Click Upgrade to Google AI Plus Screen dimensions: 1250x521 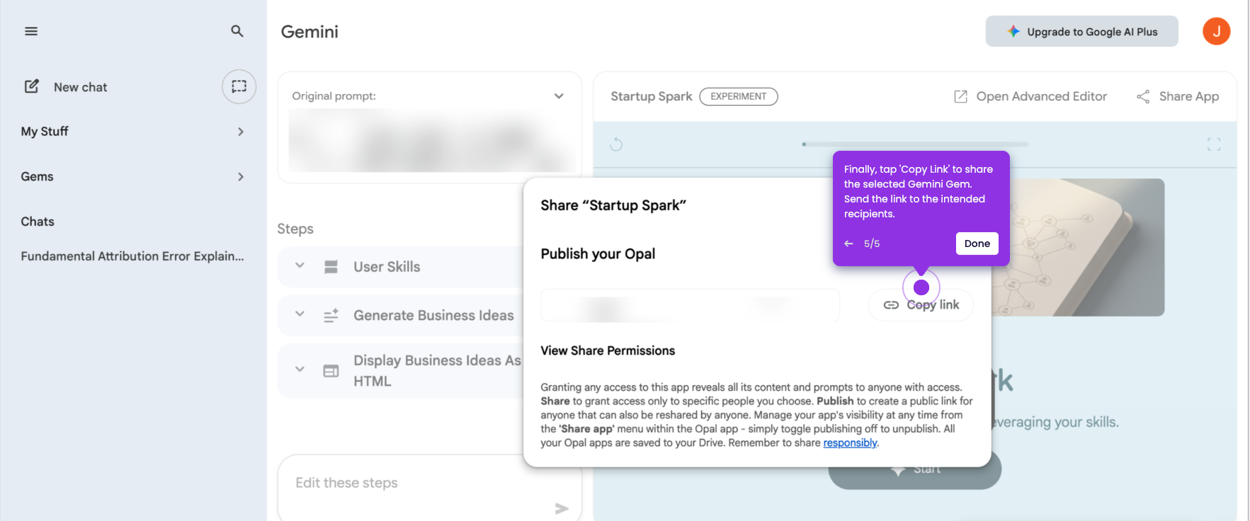tap(1081, 31)
